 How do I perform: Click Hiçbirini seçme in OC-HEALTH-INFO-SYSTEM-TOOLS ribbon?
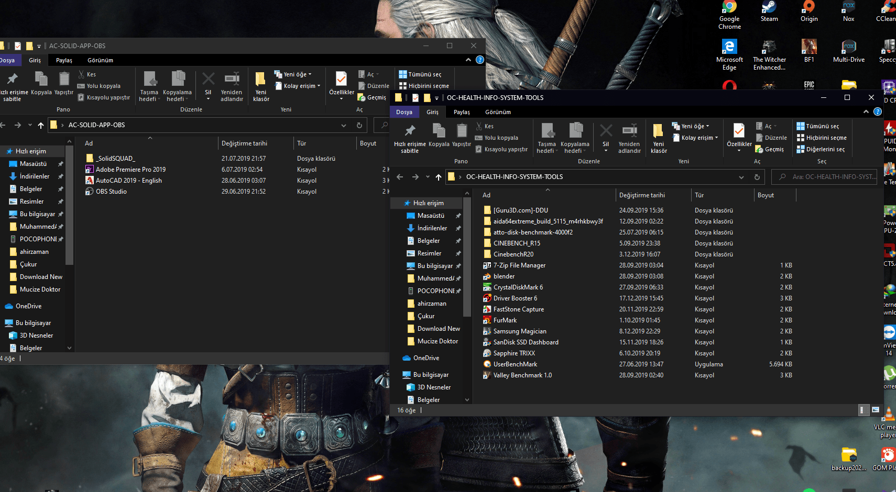tap(822, 138)
